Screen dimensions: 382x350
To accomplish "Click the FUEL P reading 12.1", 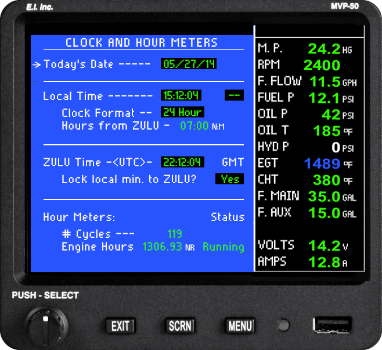I will 324,98.
